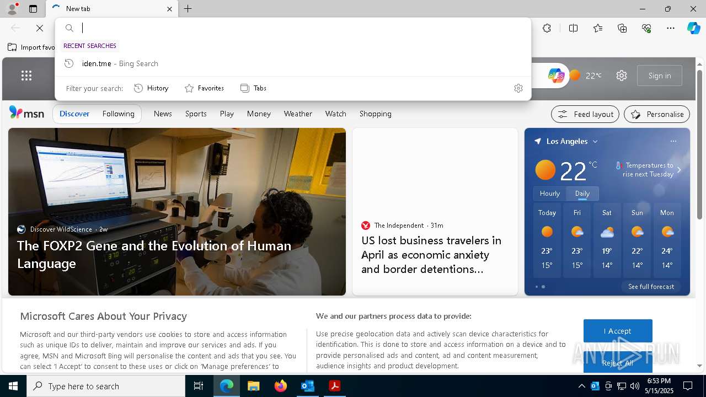706x397 pixels.
Task: Select the Following feed tab
Action: [x=119, y=114]
